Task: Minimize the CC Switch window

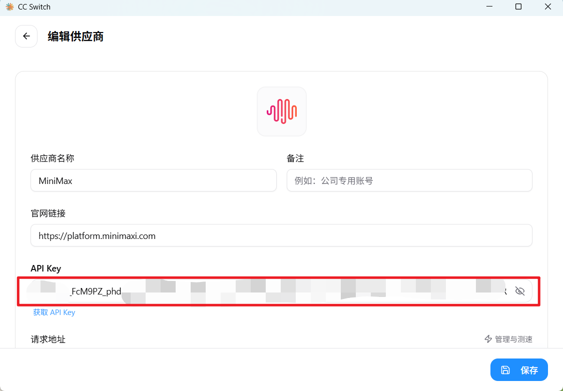Action: tap(489, 7)
